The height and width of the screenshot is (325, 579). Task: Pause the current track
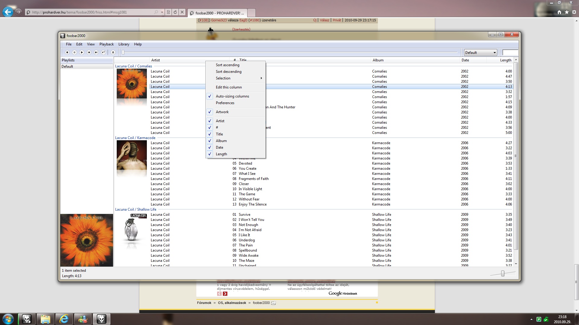74,52
